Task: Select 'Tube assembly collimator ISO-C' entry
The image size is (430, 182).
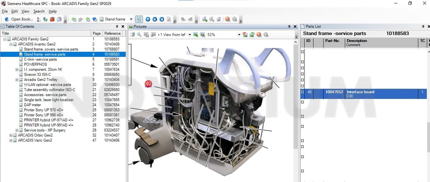Action: (50, 90)
